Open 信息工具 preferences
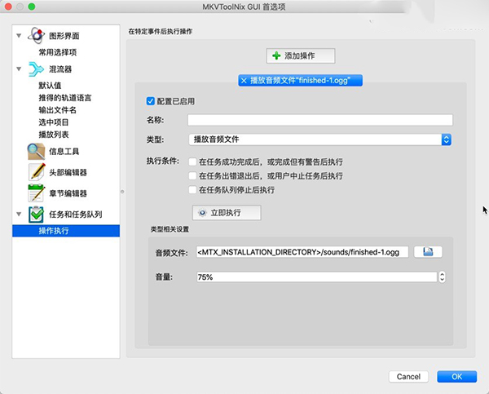Screen dimensions: 489x394 (x=64, y=152)
